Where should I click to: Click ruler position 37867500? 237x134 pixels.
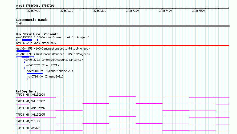tap(198, 11)
